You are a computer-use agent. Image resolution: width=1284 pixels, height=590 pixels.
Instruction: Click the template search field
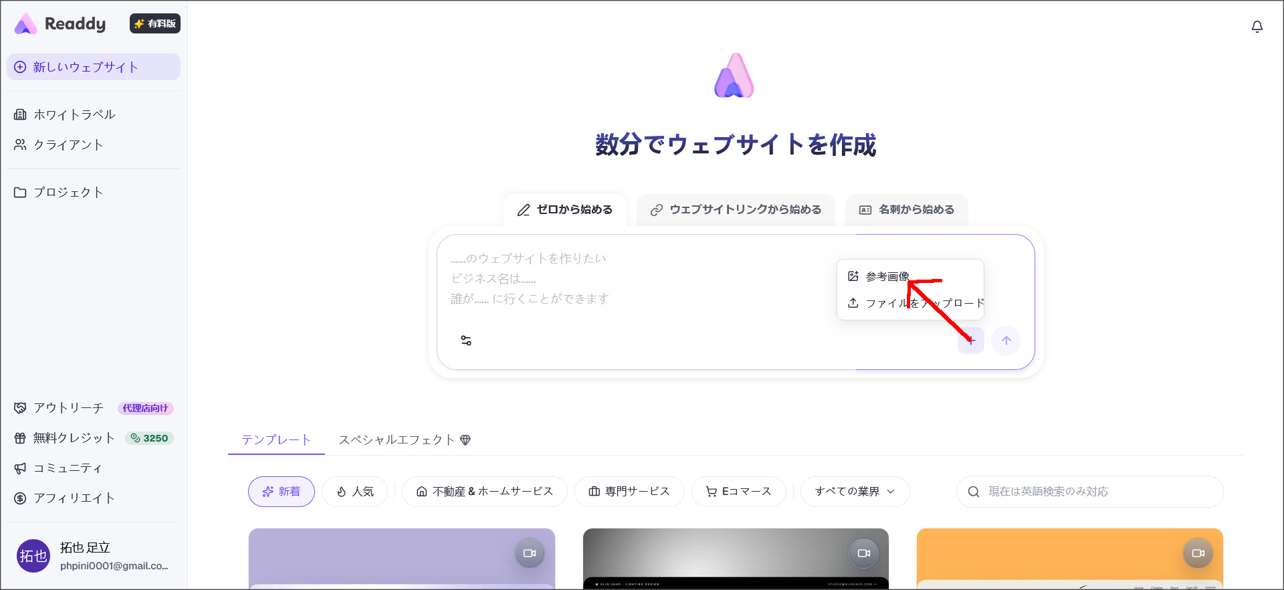pos(1090,492)
